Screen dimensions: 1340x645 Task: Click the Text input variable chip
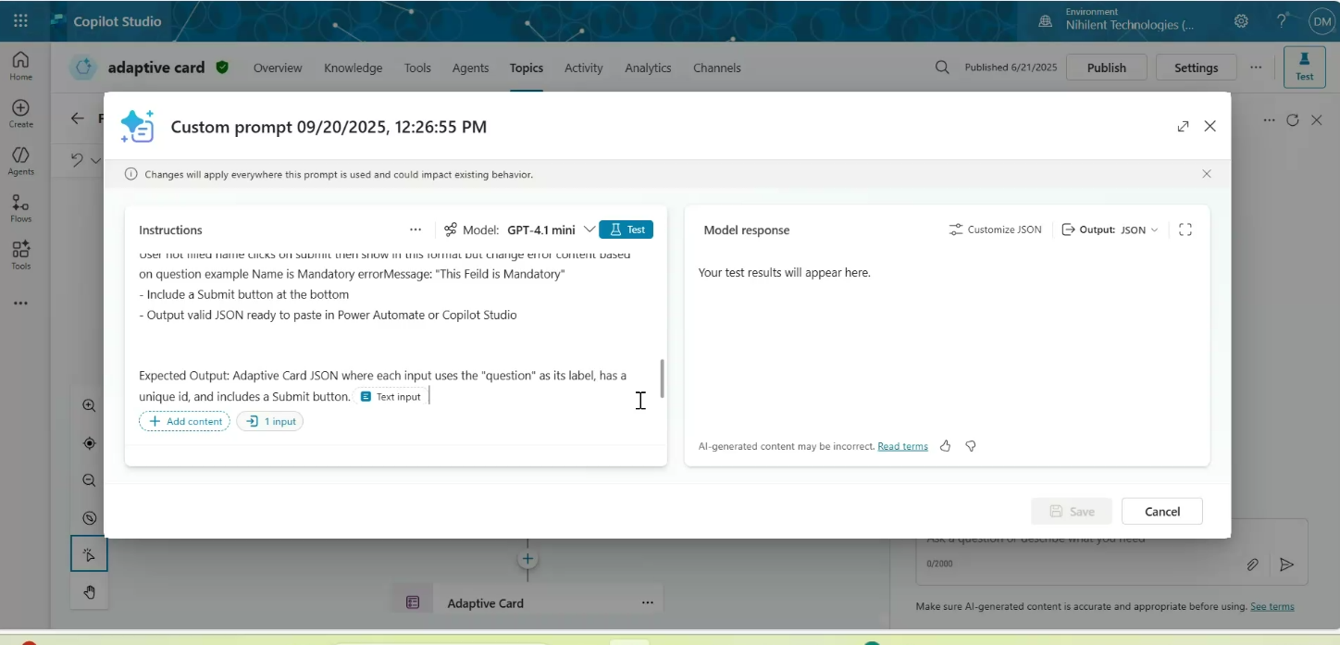point(391,396)
